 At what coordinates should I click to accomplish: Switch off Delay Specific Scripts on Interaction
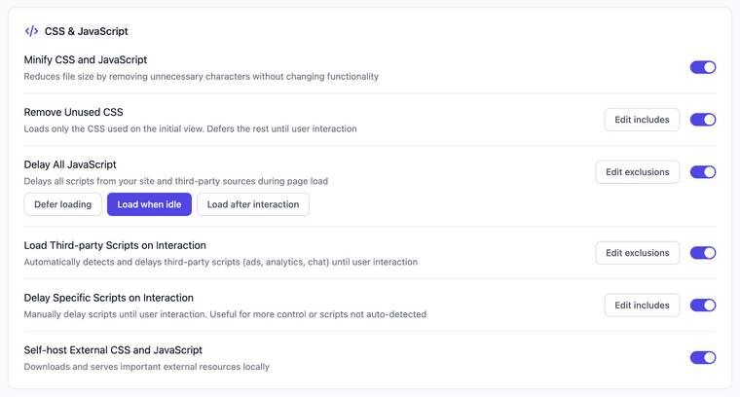pos(703,306)
